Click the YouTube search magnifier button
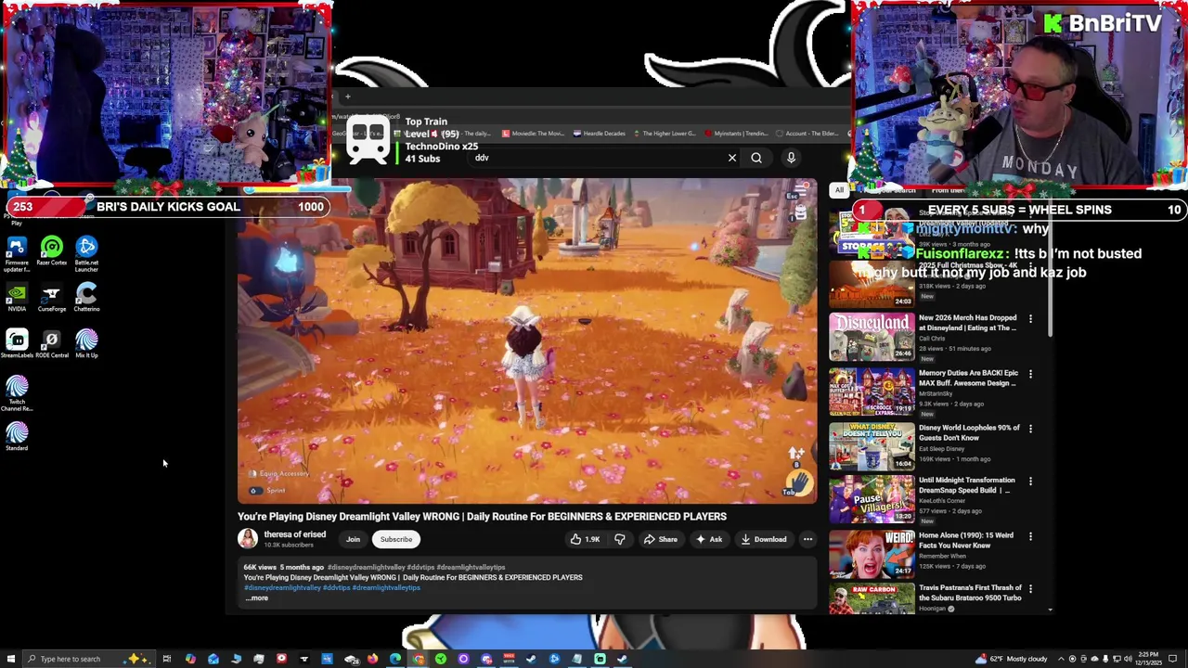 point(756,158)
